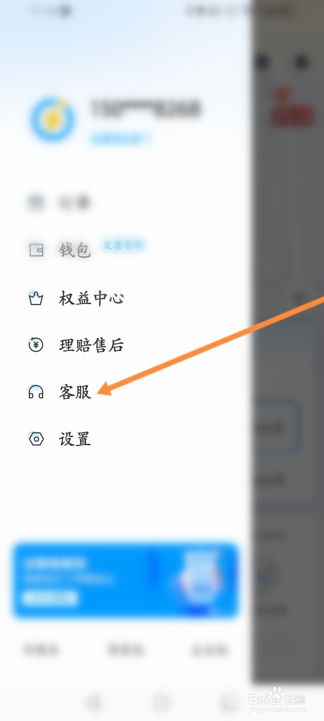
Task: Open 权益中心 benefits center
Action: pyautogui.click(x=91, y=298)
